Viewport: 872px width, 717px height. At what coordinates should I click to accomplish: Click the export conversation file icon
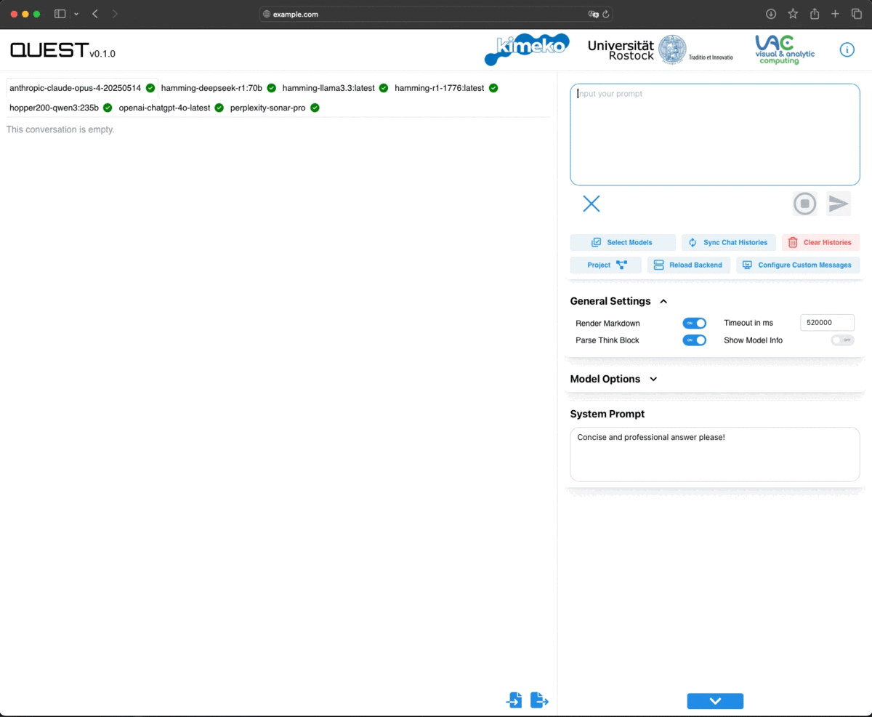pos(539,700)
